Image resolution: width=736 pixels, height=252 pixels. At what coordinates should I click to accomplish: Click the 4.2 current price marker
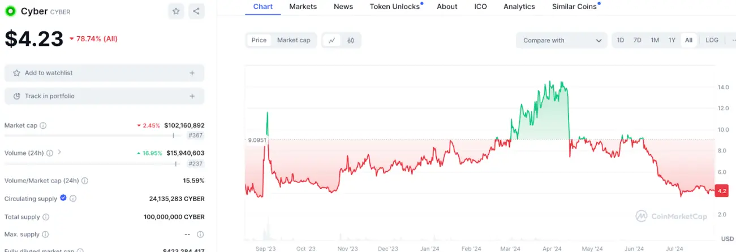click(x=721, y=191)
